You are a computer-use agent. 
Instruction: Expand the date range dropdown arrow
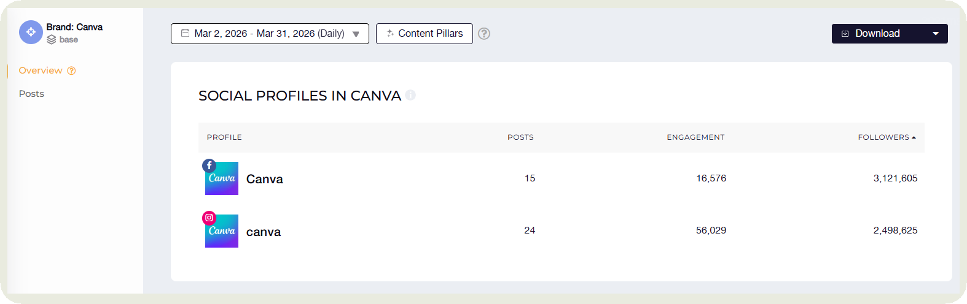point(356,34)
